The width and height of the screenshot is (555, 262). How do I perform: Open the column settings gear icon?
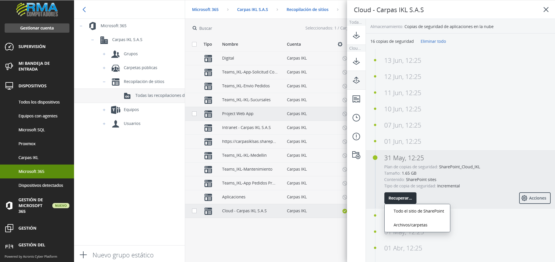340,44
